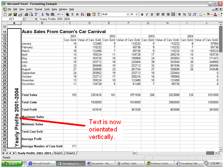Click the Windows Start button
The height and width of the screenshot is (167, 224).
(x=11, y=163)
